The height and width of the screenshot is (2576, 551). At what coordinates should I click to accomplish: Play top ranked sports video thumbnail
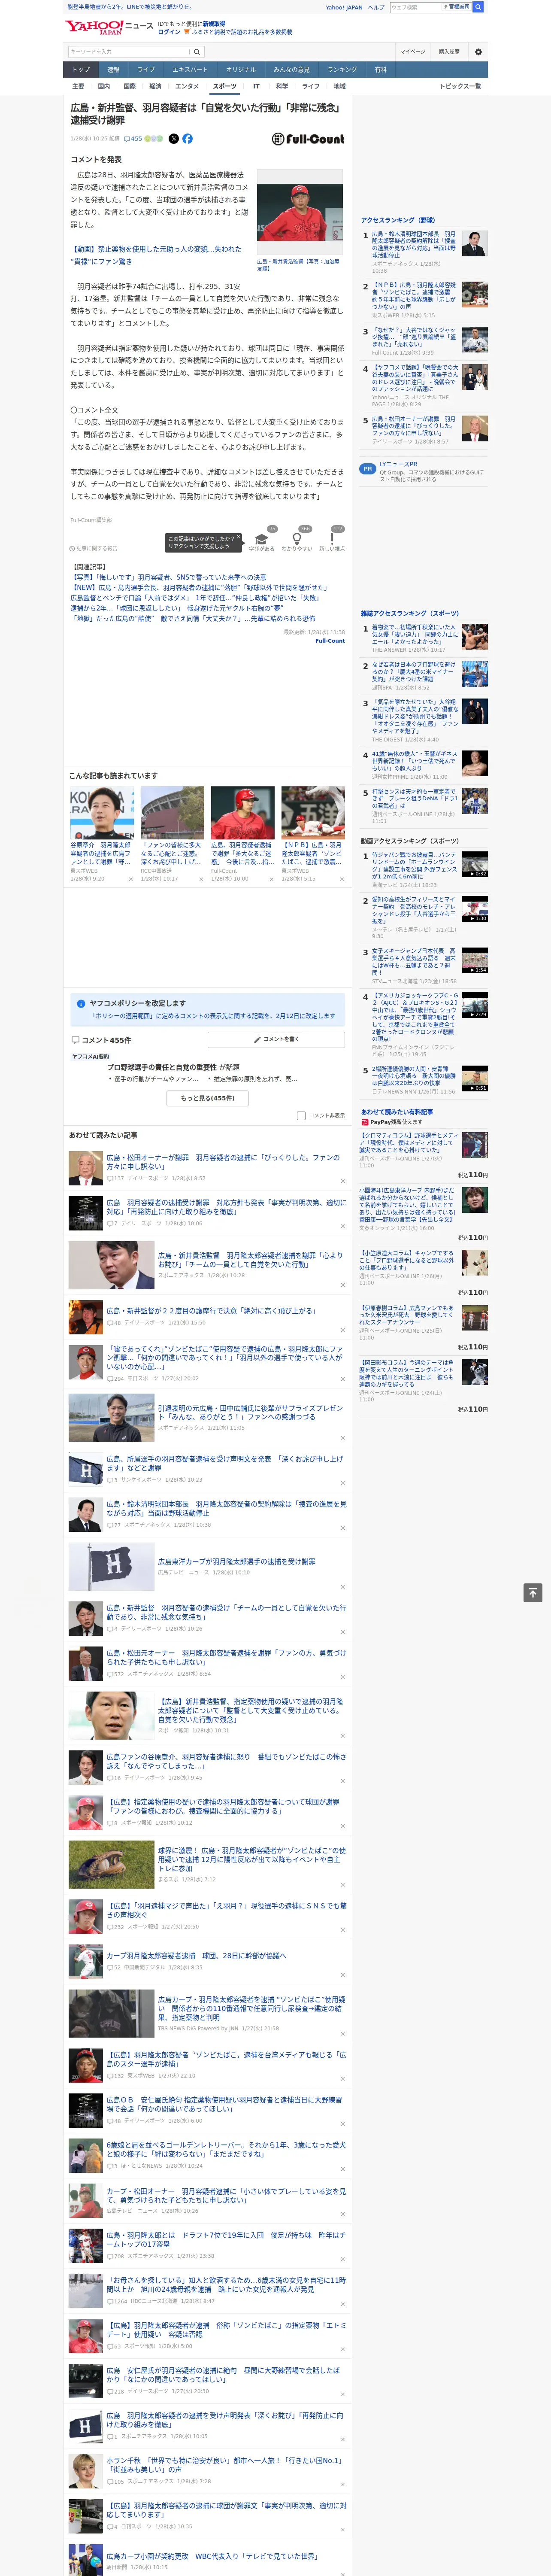click(475, 864)
